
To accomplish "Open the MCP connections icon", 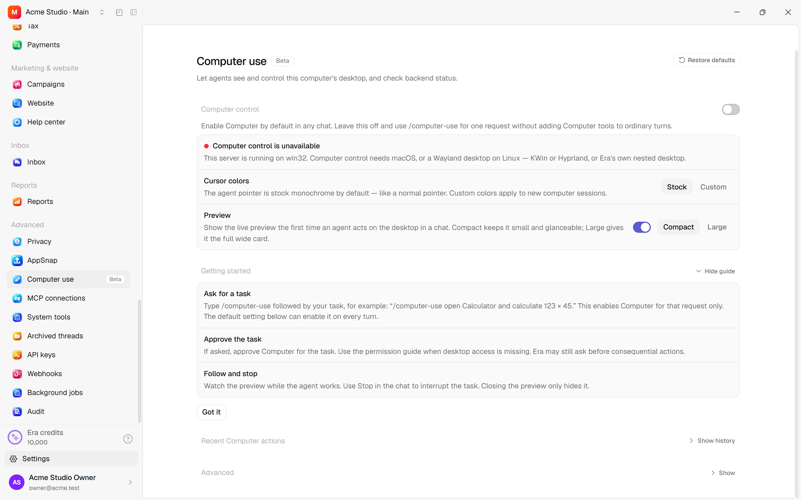I will [17, 298].
